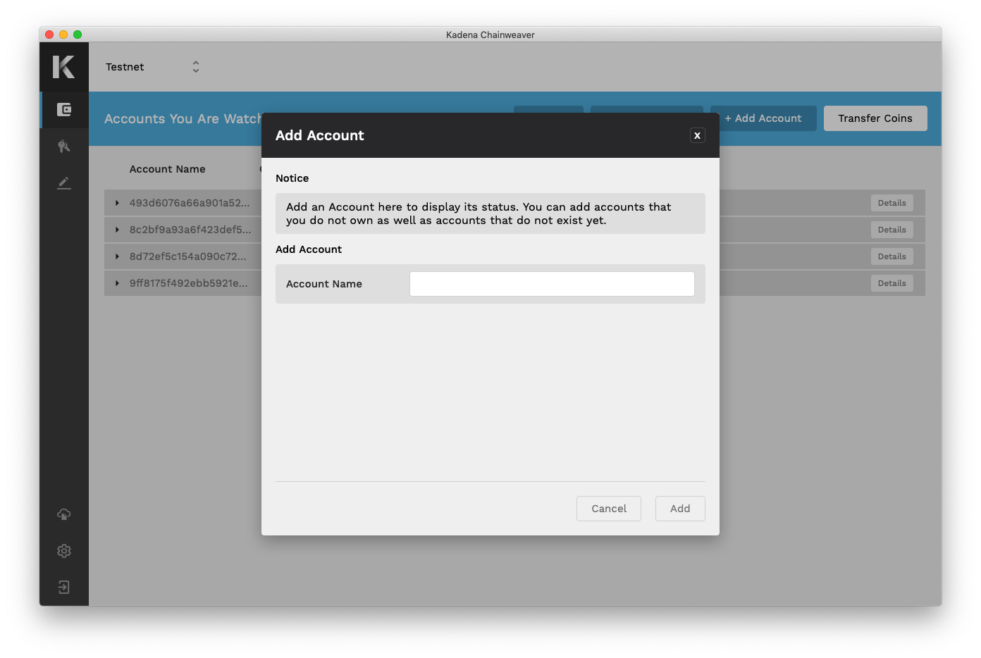
Task: Close the Add Account dialog
Action: pos(697,135)
